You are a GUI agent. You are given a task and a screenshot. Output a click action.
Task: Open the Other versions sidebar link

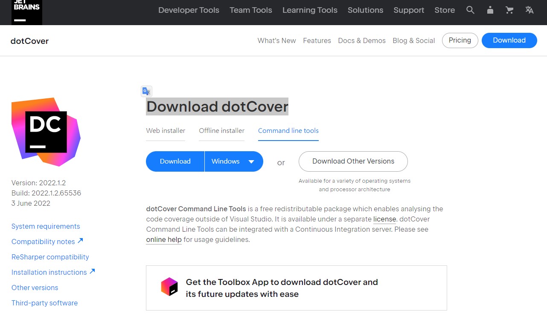click(35, 288)
